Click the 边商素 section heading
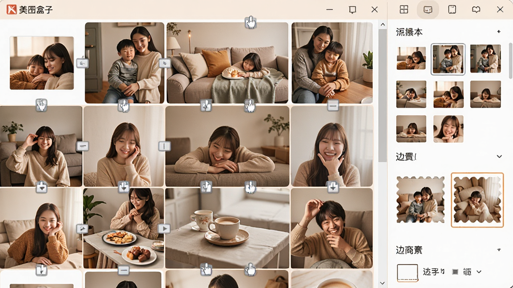Image resolution: width=513 pixels, height=288 pixels. pos(409,250)
